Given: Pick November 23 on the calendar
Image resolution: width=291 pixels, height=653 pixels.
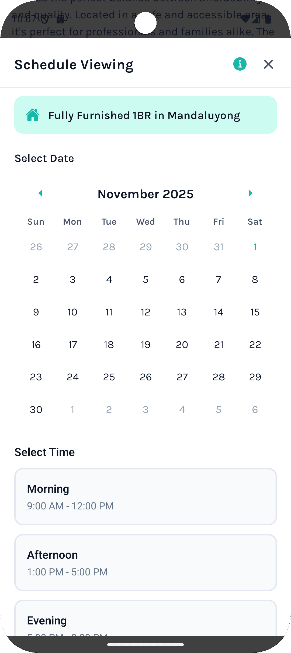Looking at the screenshot, I should [36, 377].
